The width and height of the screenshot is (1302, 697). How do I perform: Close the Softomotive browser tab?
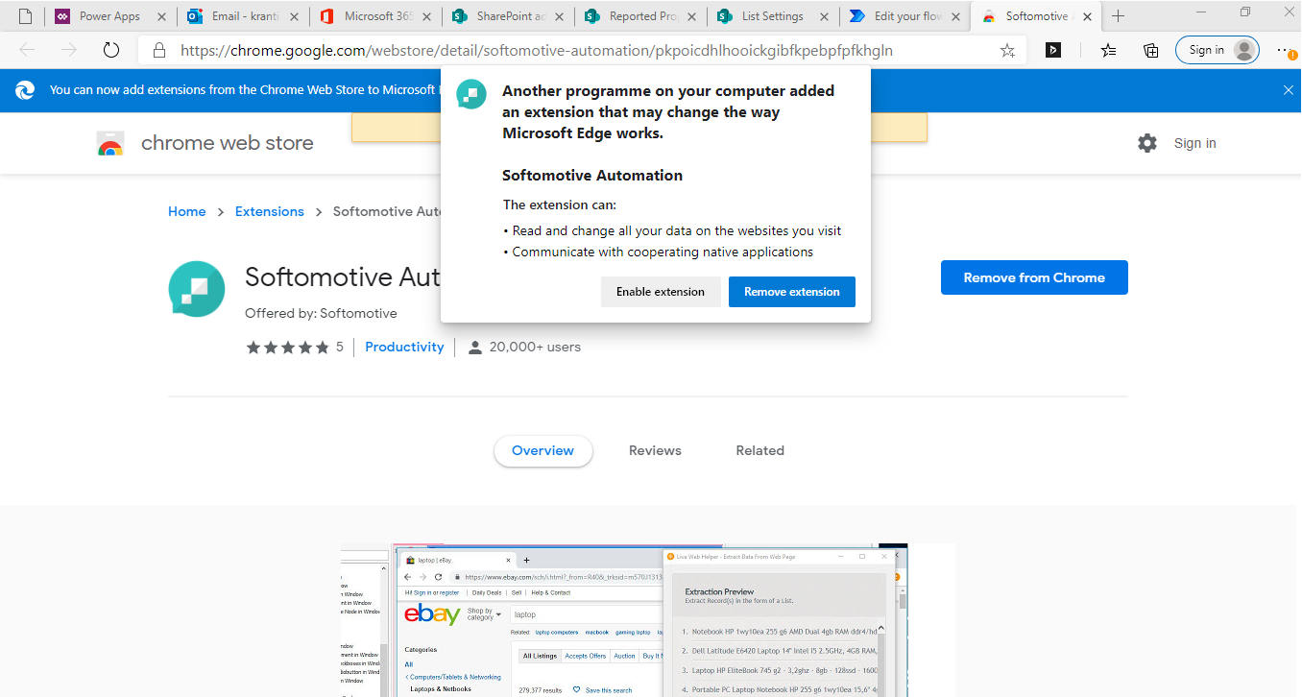(1089, 16)
